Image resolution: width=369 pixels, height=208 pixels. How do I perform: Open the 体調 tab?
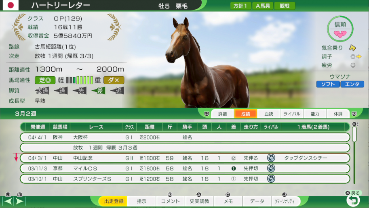click(338, 114)
